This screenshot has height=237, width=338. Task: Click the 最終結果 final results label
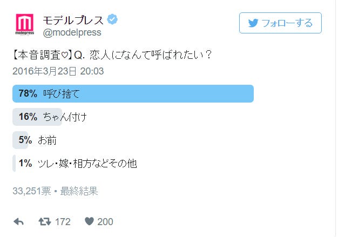79,191
